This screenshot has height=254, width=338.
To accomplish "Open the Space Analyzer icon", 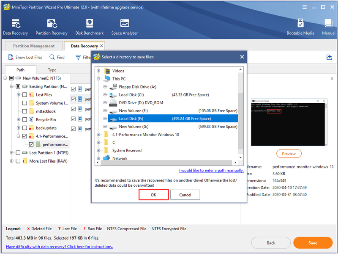I will click(x=124, y=27).
